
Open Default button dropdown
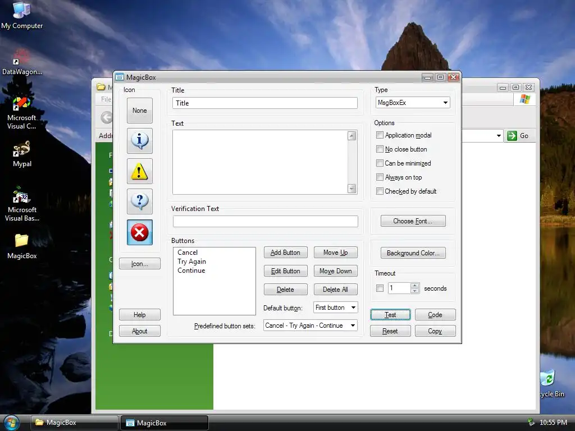coord(336,308)
